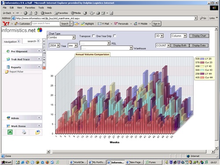Click the Trak And Trace globe icon
Image resolution: width=220 pixels, height=165 pixels.
point(8,59)
